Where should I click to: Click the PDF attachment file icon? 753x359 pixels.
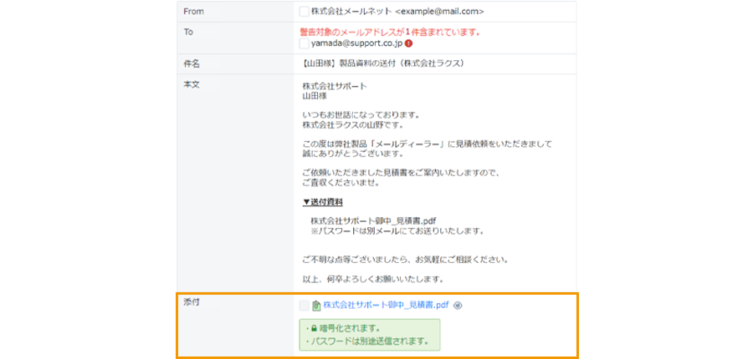(x=316, y=306)
